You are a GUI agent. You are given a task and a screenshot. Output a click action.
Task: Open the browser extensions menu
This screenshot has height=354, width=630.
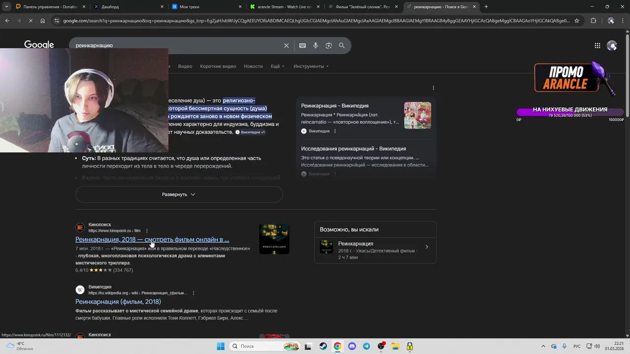click(x=593, y=21)
